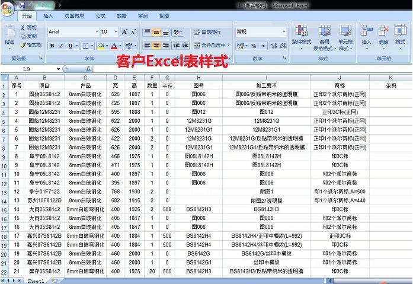413x284 pixels.
Task: Decrease font size with small A icon
Action: coord(133,32)
